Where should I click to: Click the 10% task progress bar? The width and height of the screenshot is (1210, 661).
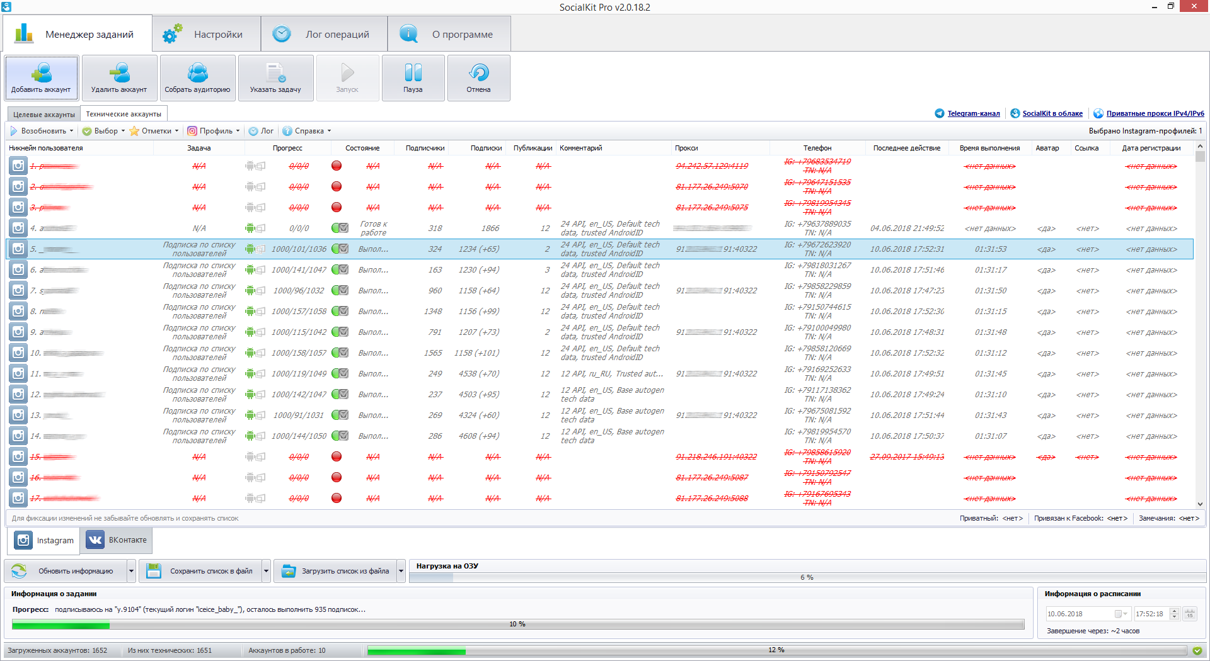tap(518, 624)
